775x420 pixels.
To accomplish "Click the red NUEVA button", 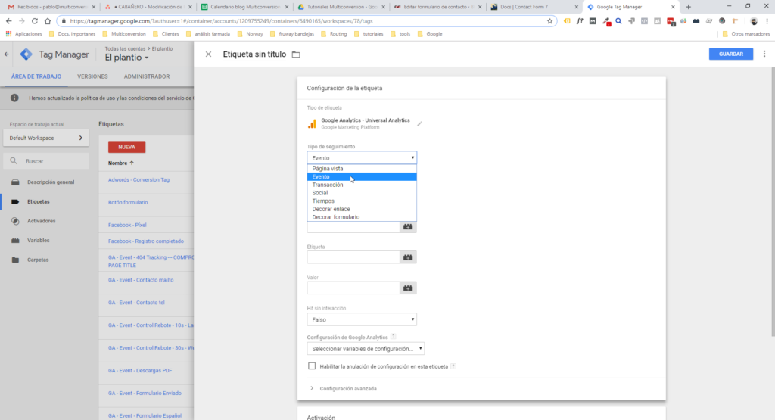I will point(126,147).
